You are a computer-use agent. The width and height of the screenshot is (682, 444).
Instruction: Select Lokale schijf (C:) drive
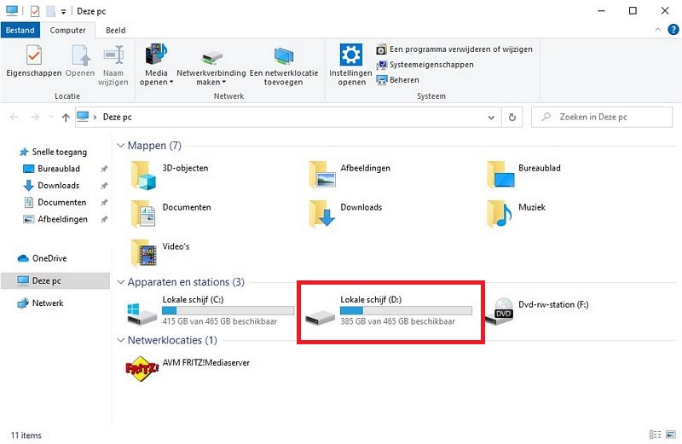[211, 310]
